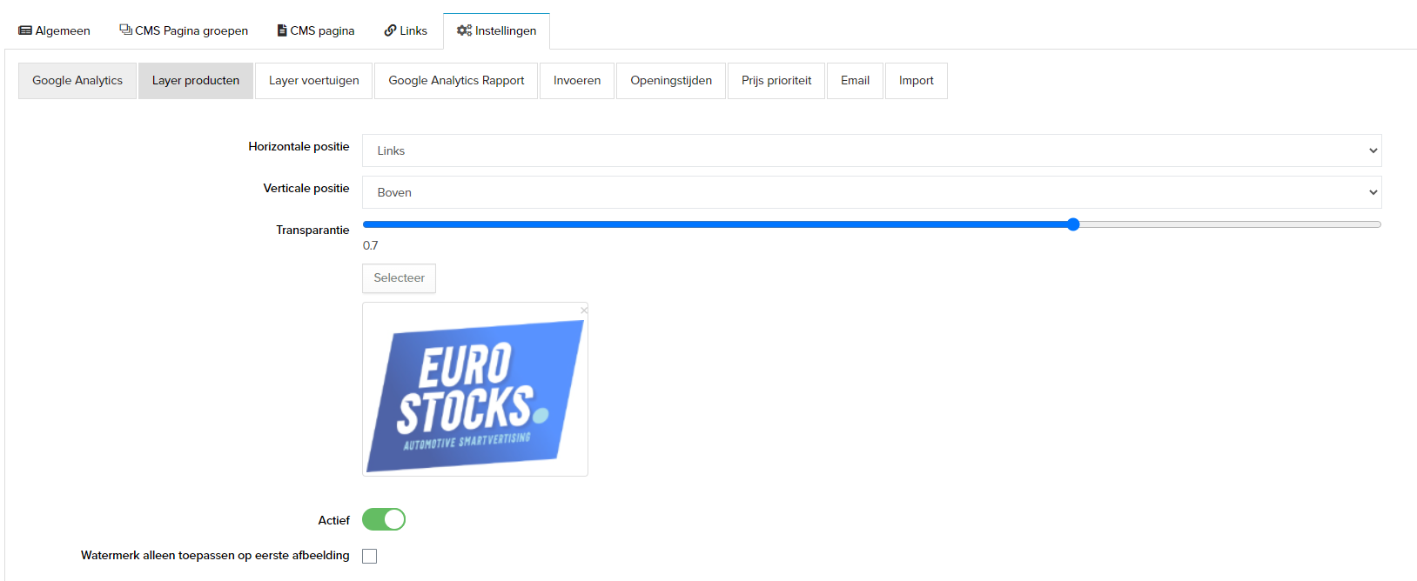Open the Google Analytics Rapport tab

(456, 81)
